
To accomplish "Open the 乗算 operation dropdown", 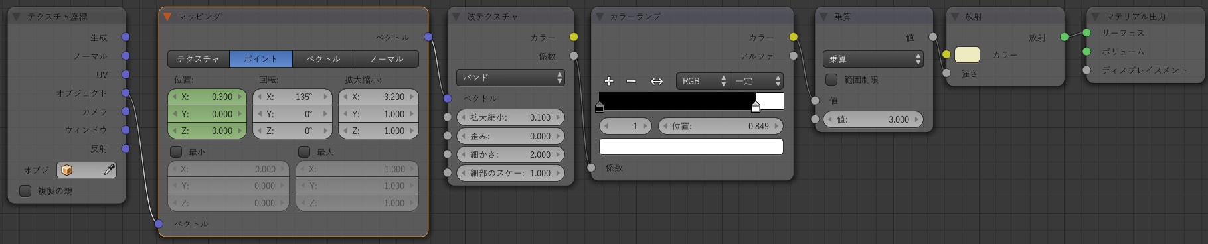I will click(873, 59).
